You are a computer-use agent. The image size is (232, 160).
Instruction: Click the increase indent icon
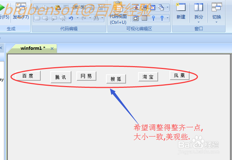[x=75, y=7]
